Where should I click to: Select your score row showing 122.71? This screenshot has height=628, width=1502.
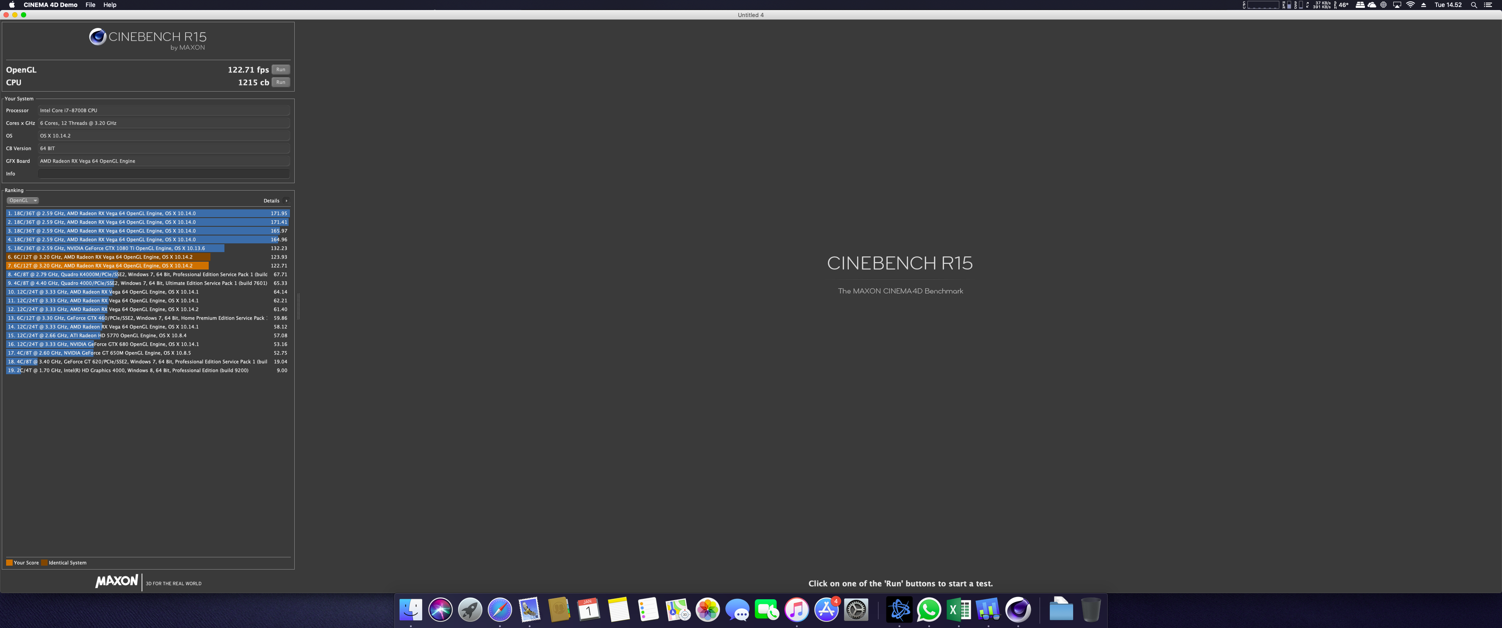coord(148,266)
